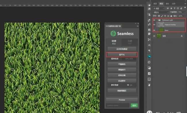Click the prevent artboard auto-nesting lock icon
187x113 pixels.
coord(168,16)
